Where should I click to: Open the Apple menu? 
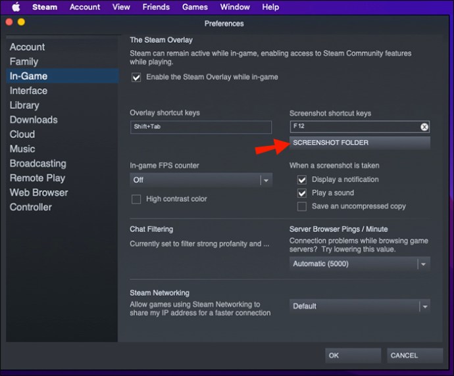tap(16, 7)
